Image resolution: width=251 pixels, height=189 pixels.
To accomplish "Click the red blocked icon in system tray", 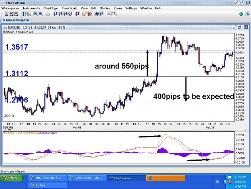I will pyautogui.click(x=230, y=182).
